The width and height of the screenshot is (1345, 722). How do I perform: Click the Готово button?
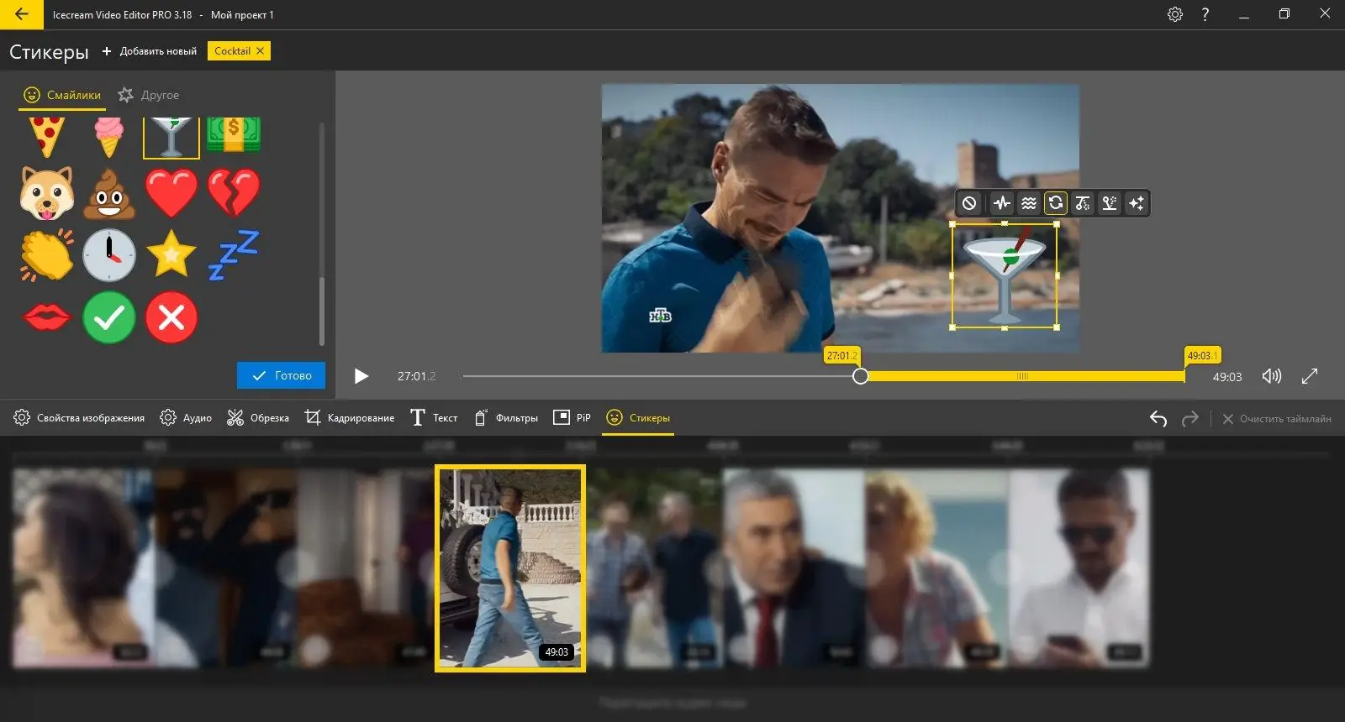pos(281,375)
